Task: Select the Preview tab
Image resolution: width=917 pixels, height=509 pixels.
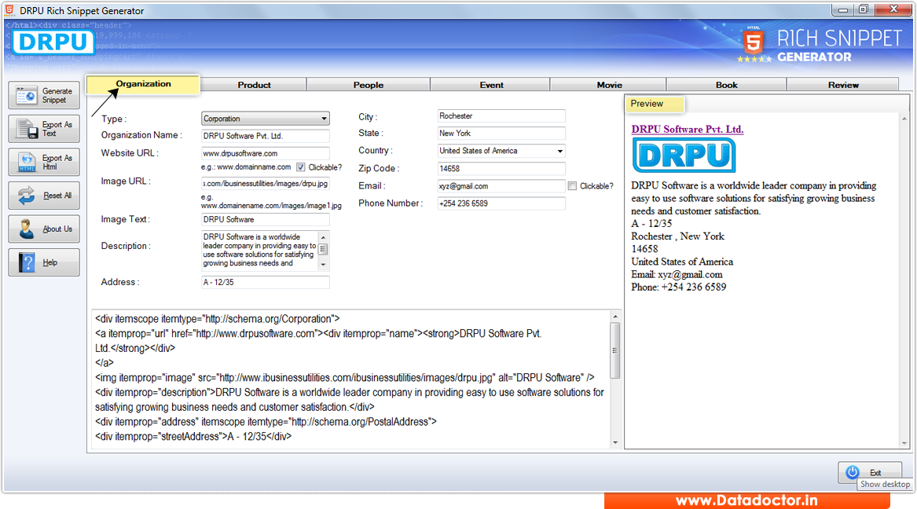Action: pos(655,104)
